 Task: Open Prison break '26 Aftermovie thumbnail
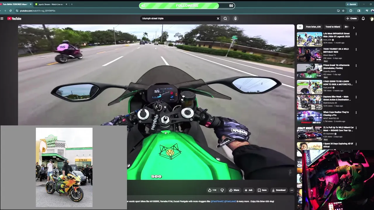[x=309, y=71]
